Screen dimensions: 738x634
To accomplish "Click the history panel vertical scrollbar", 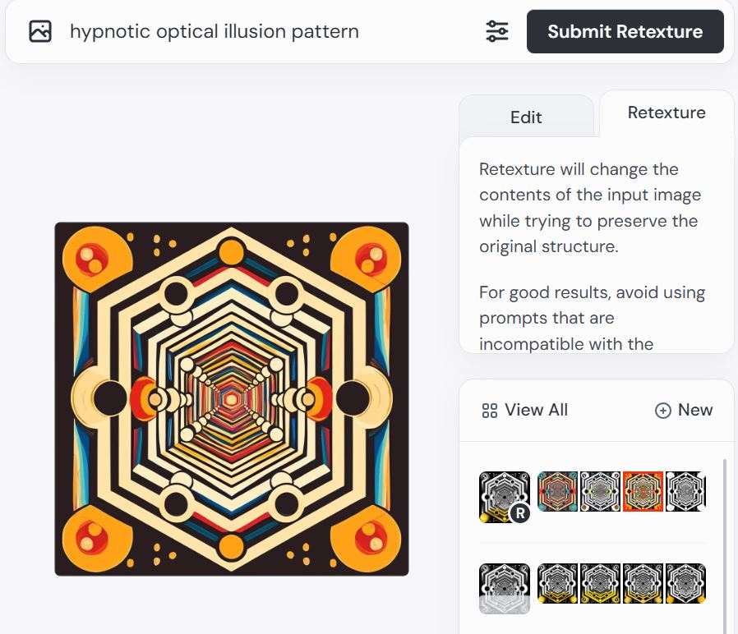I will pos(724,542).
